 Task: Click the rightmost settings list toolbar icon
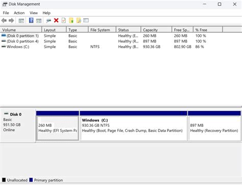[x=86, y=20]
